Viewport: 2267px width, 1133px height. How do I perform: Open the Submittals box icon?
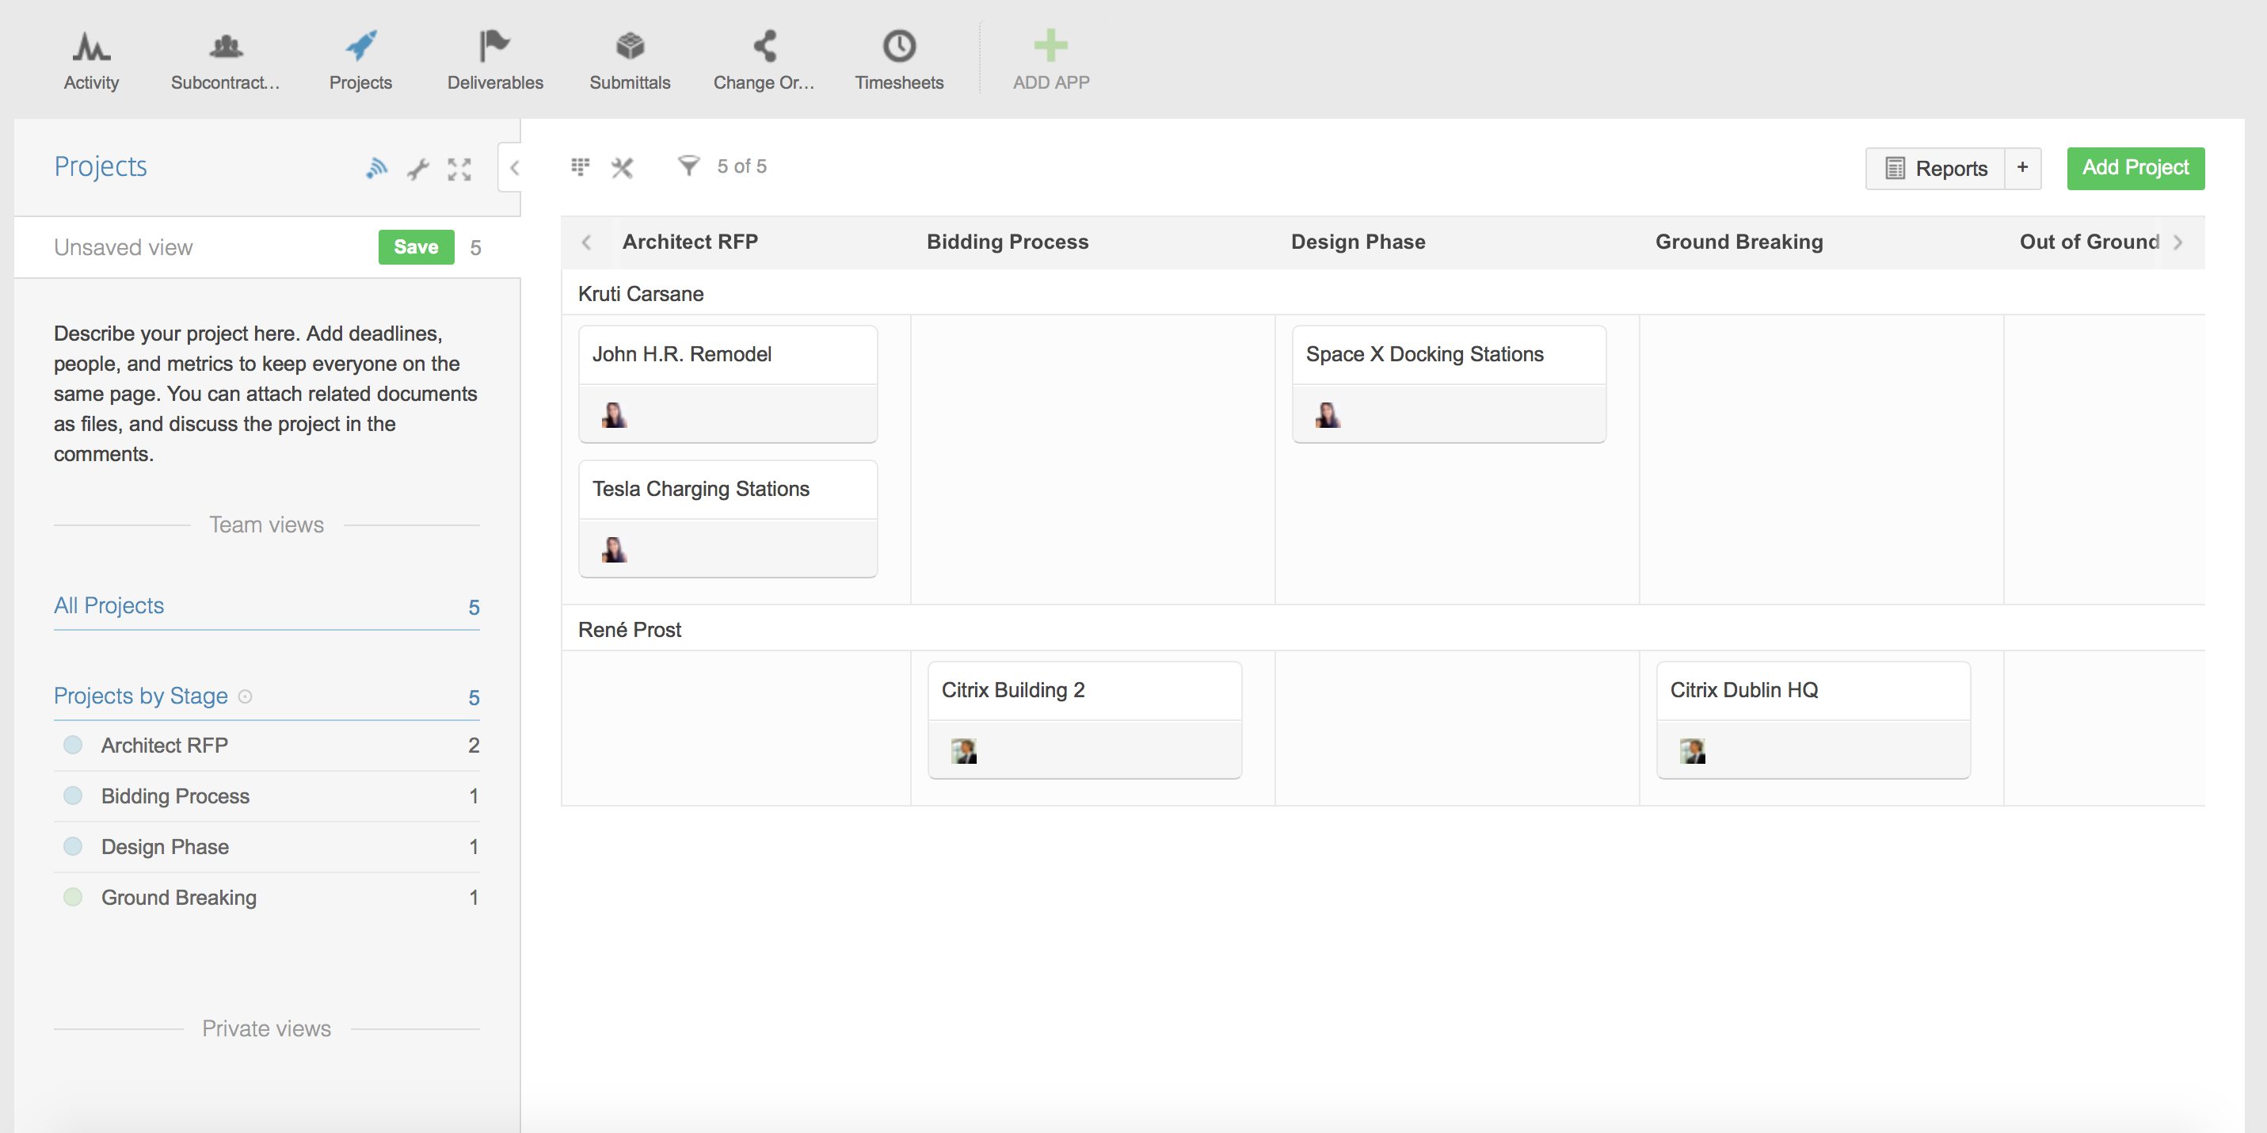pos(629,46)
